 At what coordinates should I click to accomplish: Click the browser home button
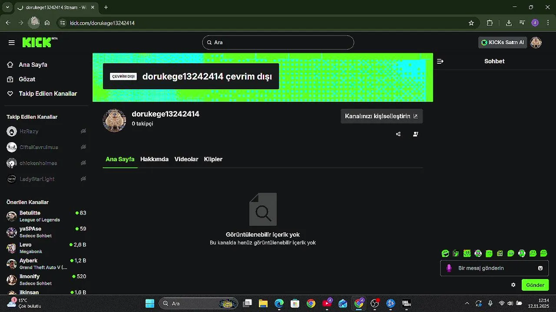[47, 23]
